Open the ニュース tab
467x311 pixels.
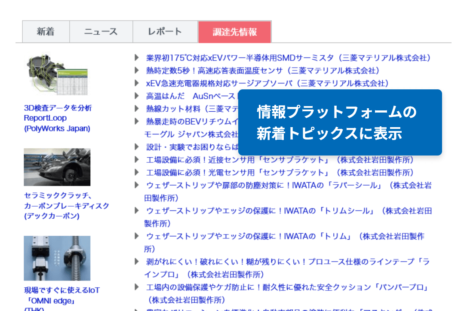click(101, 31)
